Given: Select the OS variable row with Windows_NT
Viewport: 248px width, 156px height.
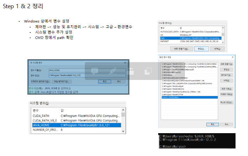Looking at the screenshot, I should coord(191,35).
